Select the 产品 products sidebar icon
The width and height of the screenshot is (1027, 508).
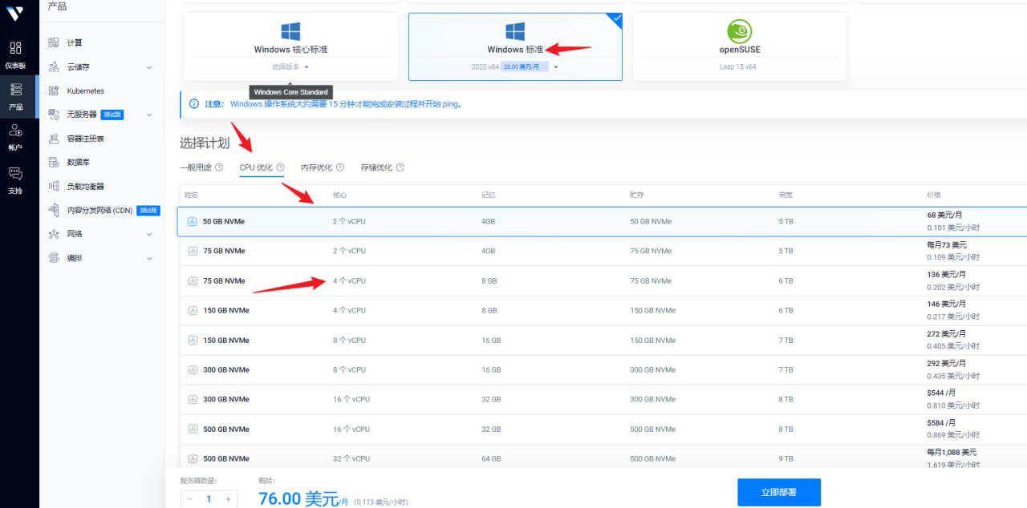(x=15, y=90)
